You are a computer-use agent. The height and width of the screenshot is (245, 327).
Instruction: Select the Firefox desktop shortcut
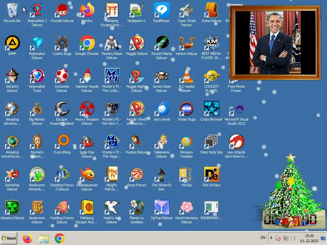click(x=87, y=10)
